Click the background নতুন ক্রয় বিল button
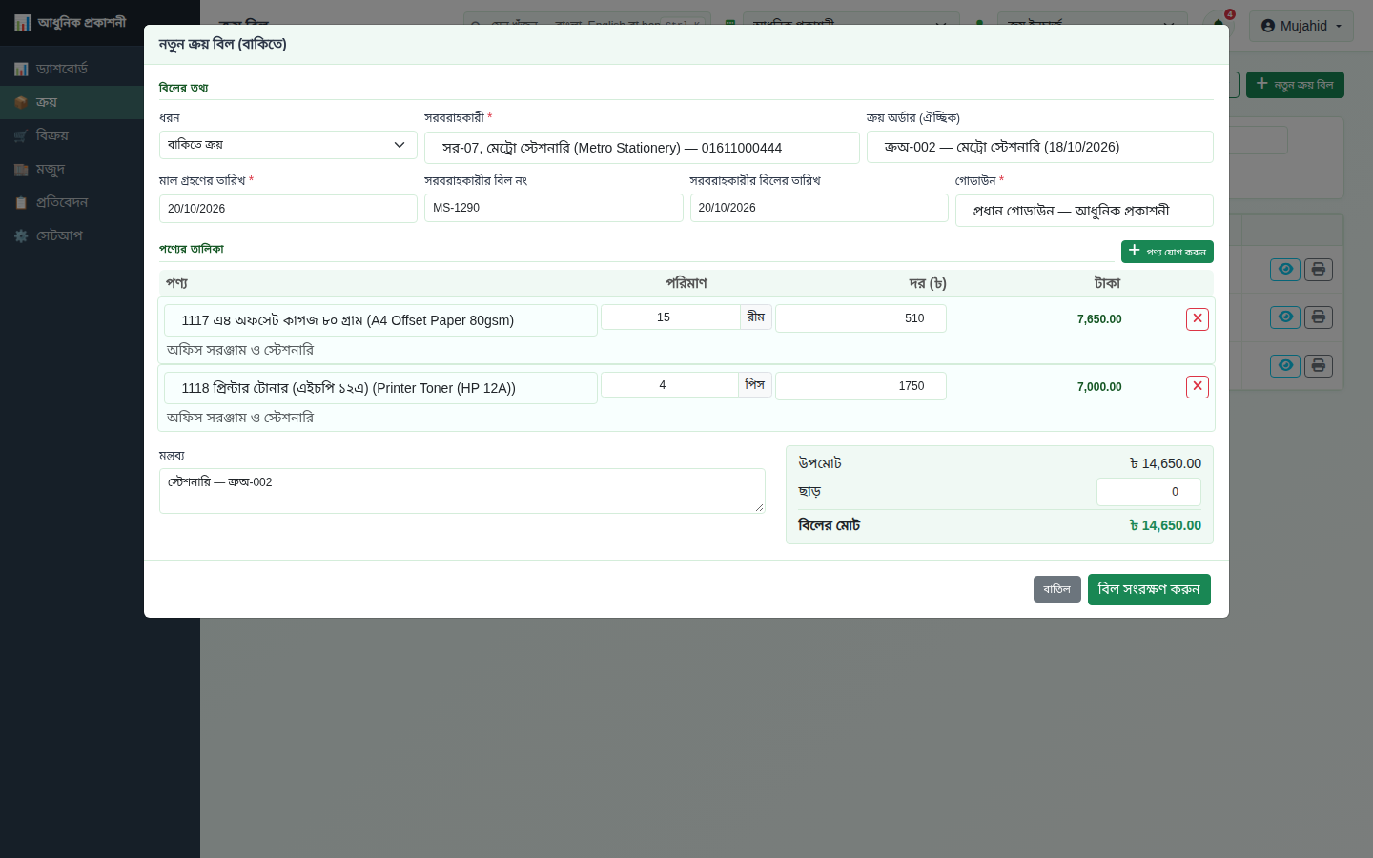This screenshot has width=1373, height=858. 1295,85
